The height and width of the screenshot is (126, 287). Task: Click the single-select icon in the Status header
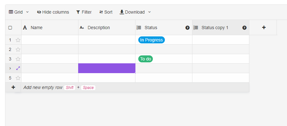139,28
